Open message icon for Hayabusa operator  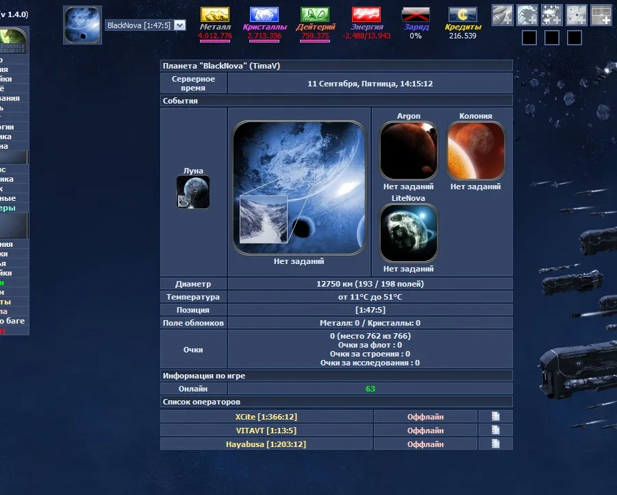point(495,444)
